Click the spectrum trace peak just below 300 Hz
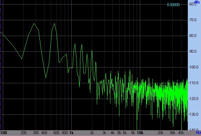Image resolution: width=201 pixels, height=136 pixels. 34,23
